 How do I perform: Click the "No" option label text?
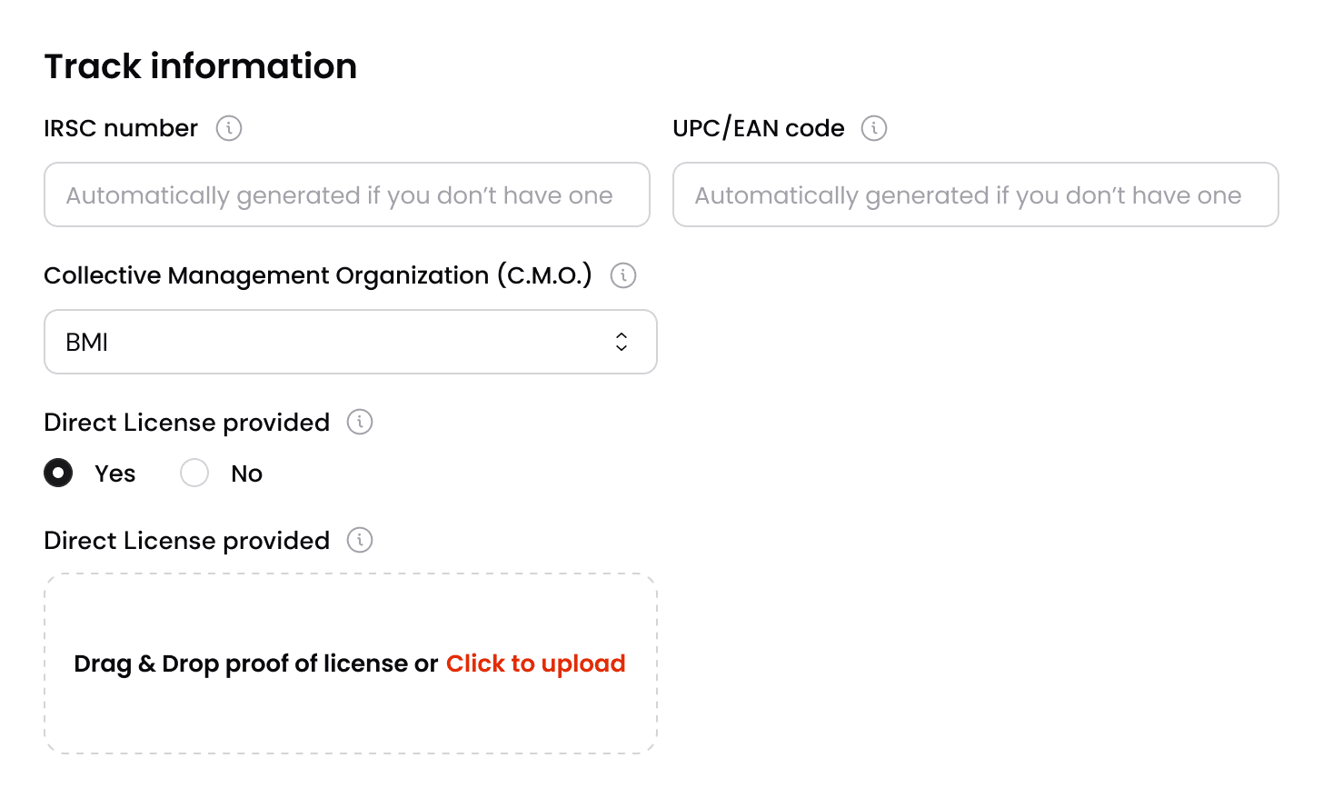click(246, 474)
